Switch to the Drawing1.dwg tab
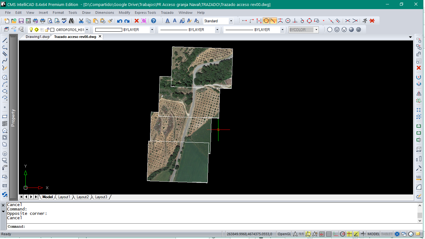Image resolution: width=425 pixels, height=239 pixels. pos(37,37)
